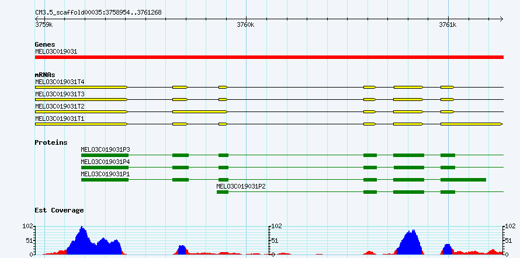This screenshot has height=258, width=520.
Task: Click the MELO3C019031P3 protein label
Action: coord(105,149)
